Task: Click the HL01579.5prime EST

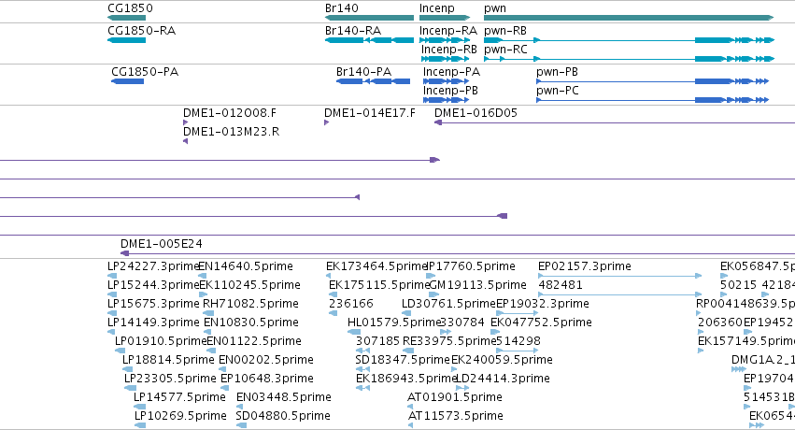Action: tap(354, 332)
